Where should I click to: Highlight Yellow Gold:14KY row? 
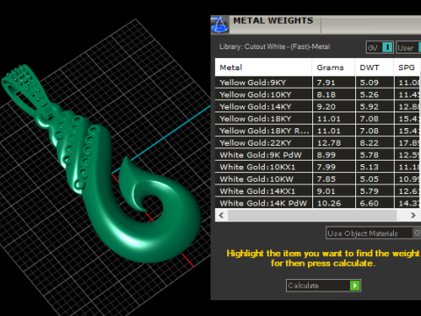pos(318,107)
